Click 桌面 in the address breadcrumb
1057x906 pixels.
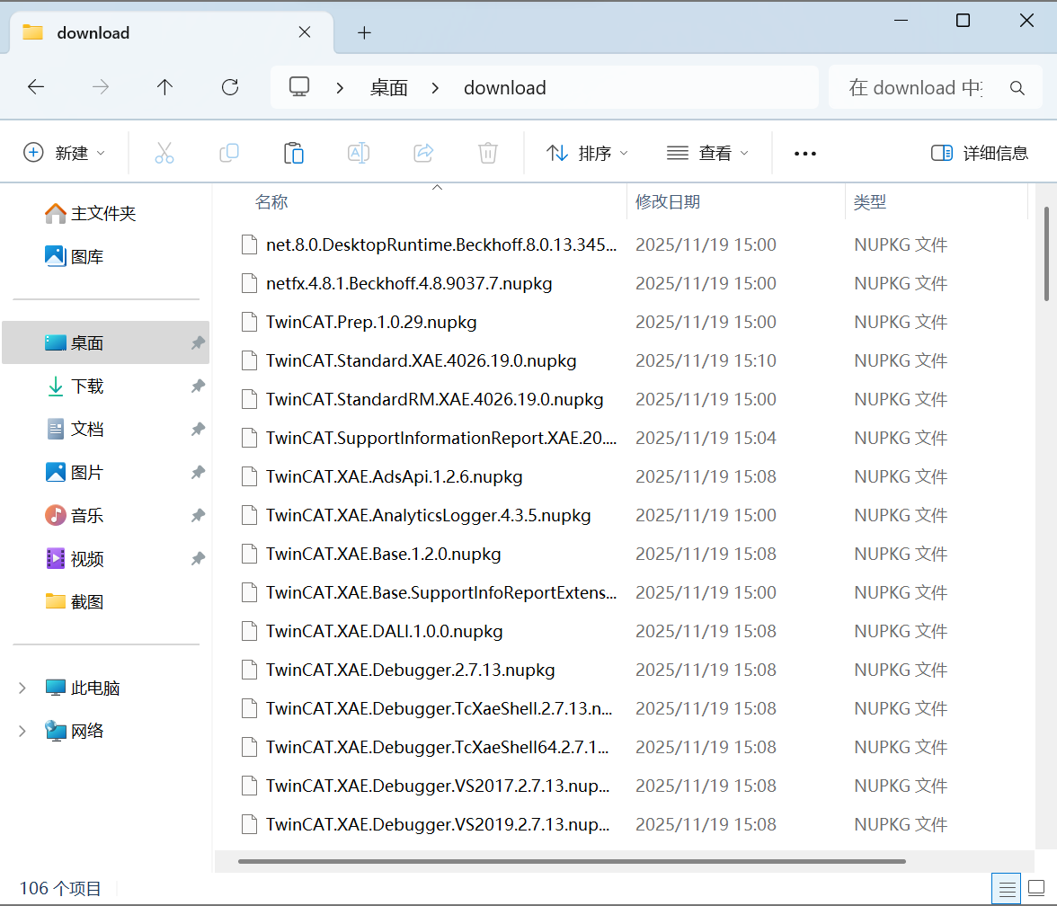tap(389, 88)
